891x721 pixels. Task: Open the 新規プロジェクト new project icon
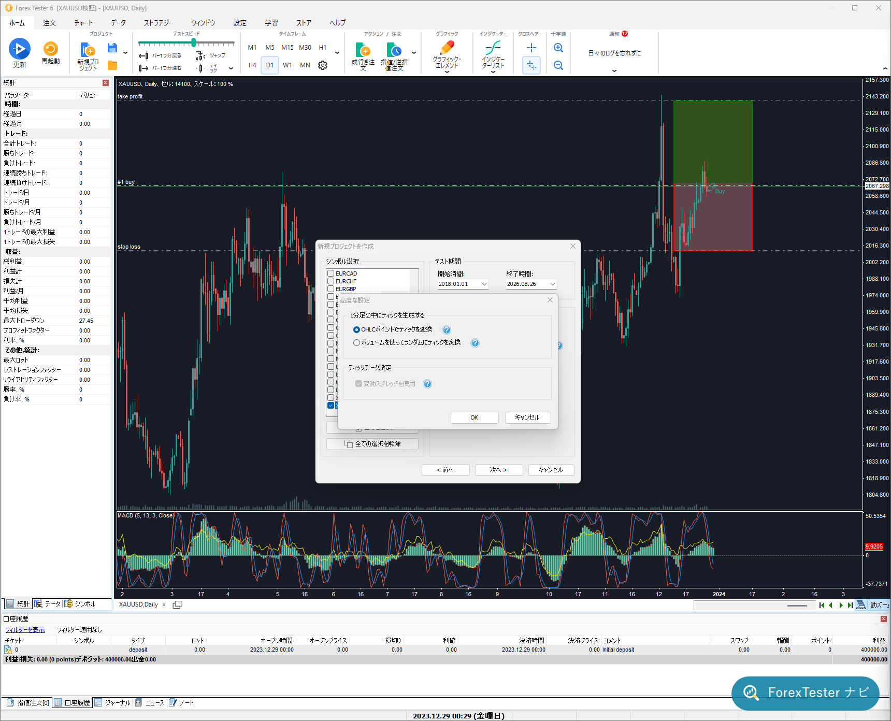pyautogui.click(x=88, y=50)
